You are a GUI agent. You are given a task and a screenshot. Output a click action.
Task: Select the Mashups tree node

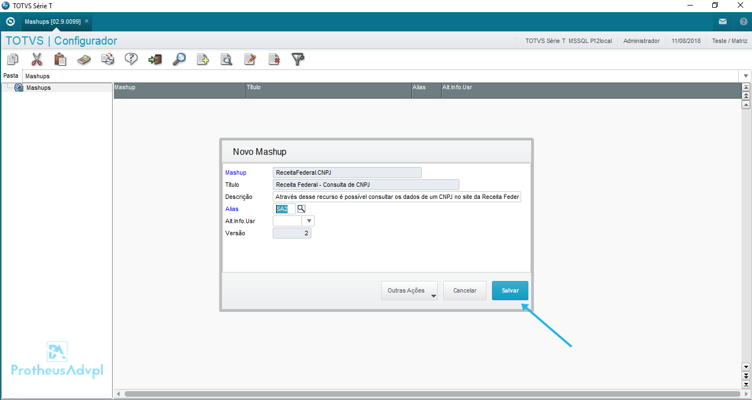(x=38, y=88)
